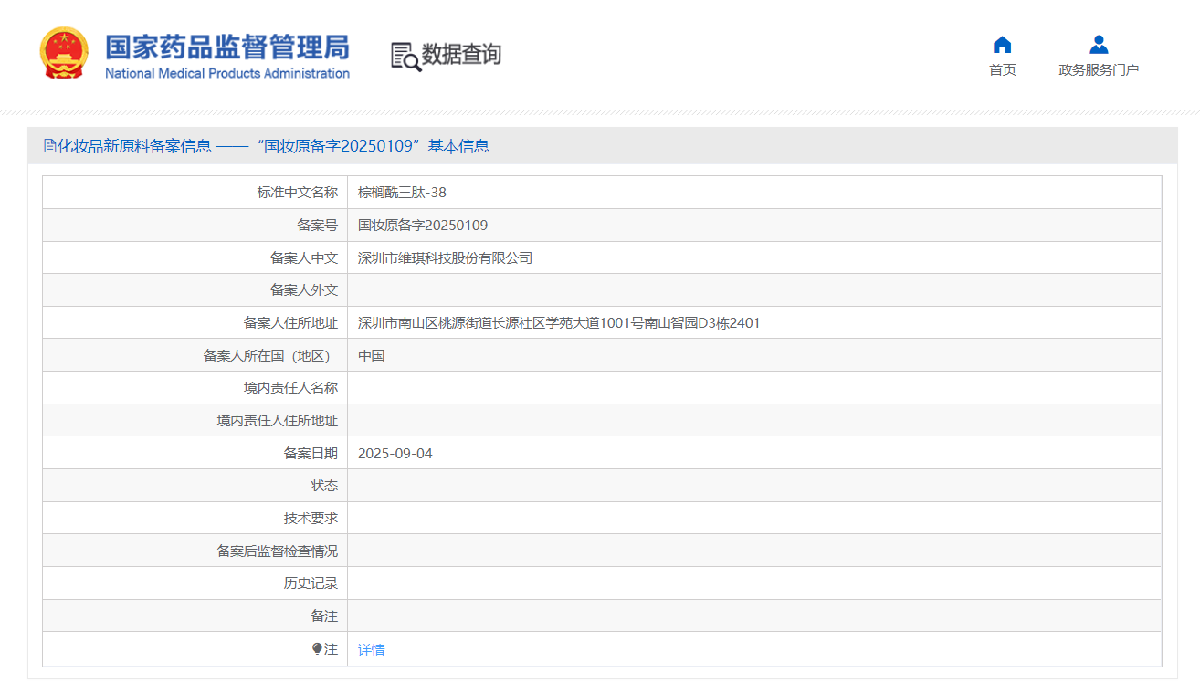Open the 首页 home link
Image resolution: width=1200 pixels, height=693 pixels.
[1002, 57]
